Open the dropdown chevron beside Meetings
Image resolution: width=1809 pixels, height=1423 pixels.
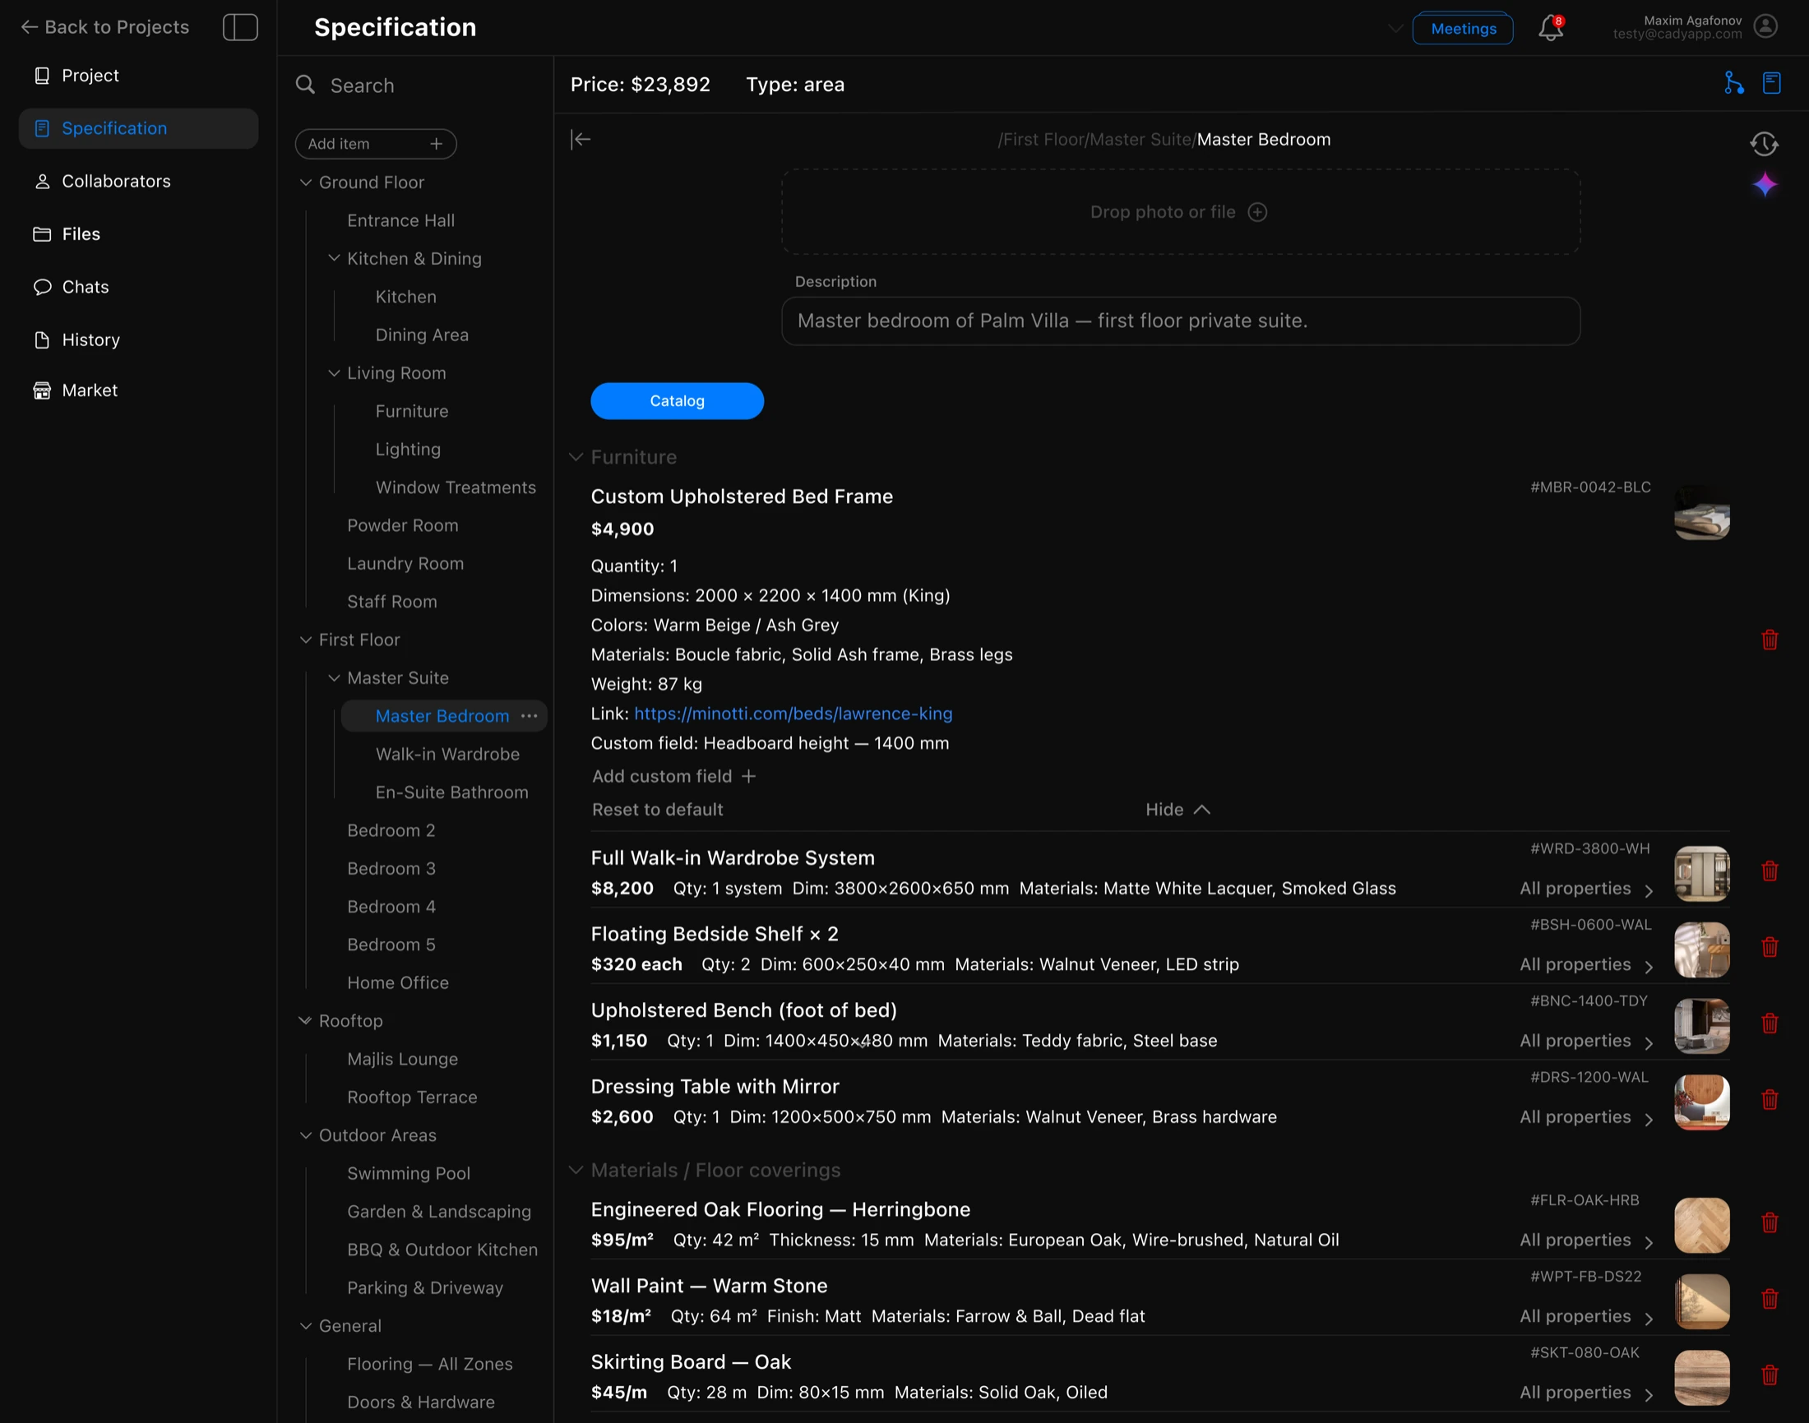(x=1395, y=28)
